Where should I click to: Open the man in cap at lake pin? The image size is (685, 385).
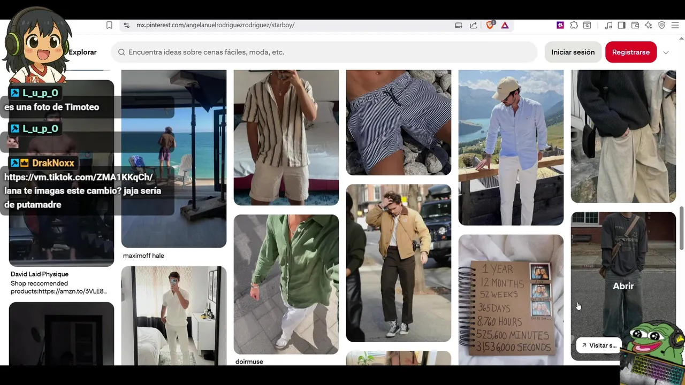click(511, 147)
